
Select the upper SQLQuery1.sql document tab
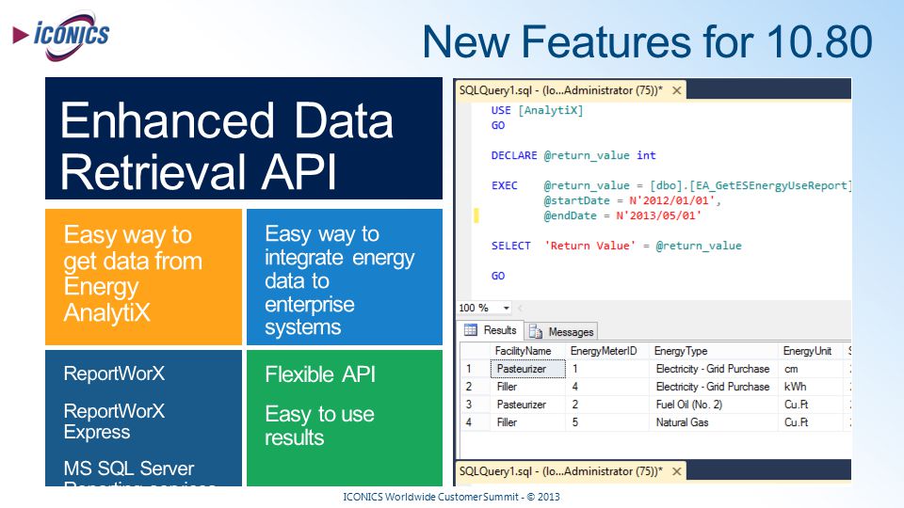(x=571, y=90)
